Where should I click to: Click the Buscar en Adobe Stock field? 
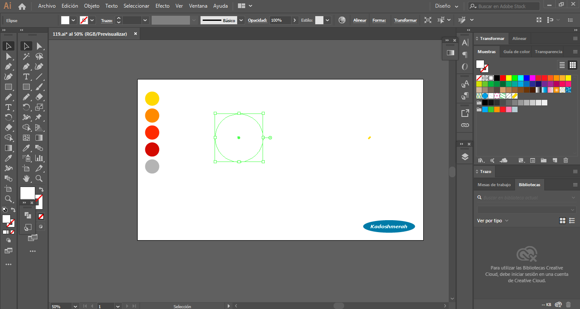pyautogui.click(x=504, y=6)
